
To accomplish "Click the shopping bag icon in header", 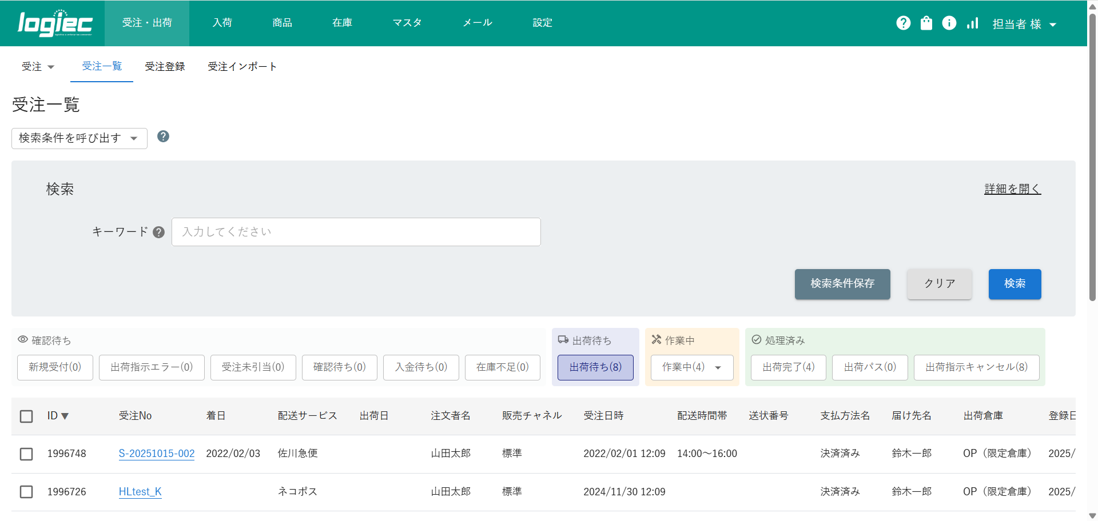I will coord(926,23).
